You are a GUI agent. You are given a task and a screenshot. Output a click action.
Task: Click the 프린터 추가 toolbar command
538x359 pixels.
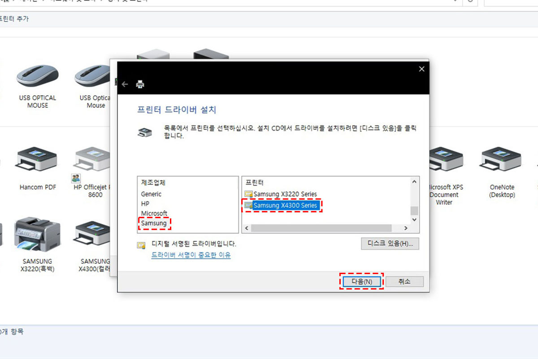(x=13, y=19)
